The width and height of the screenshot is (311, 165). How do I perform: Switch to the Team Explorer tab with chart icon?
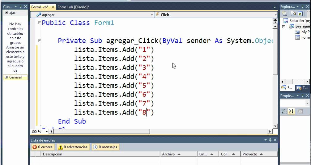tap(302, 88)
